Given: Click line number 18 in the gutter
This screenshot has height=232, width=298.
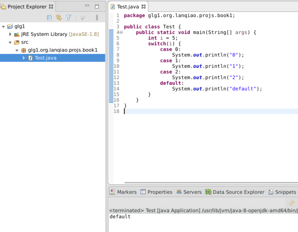Looking at the screenshot, I should tap(116, 111).
